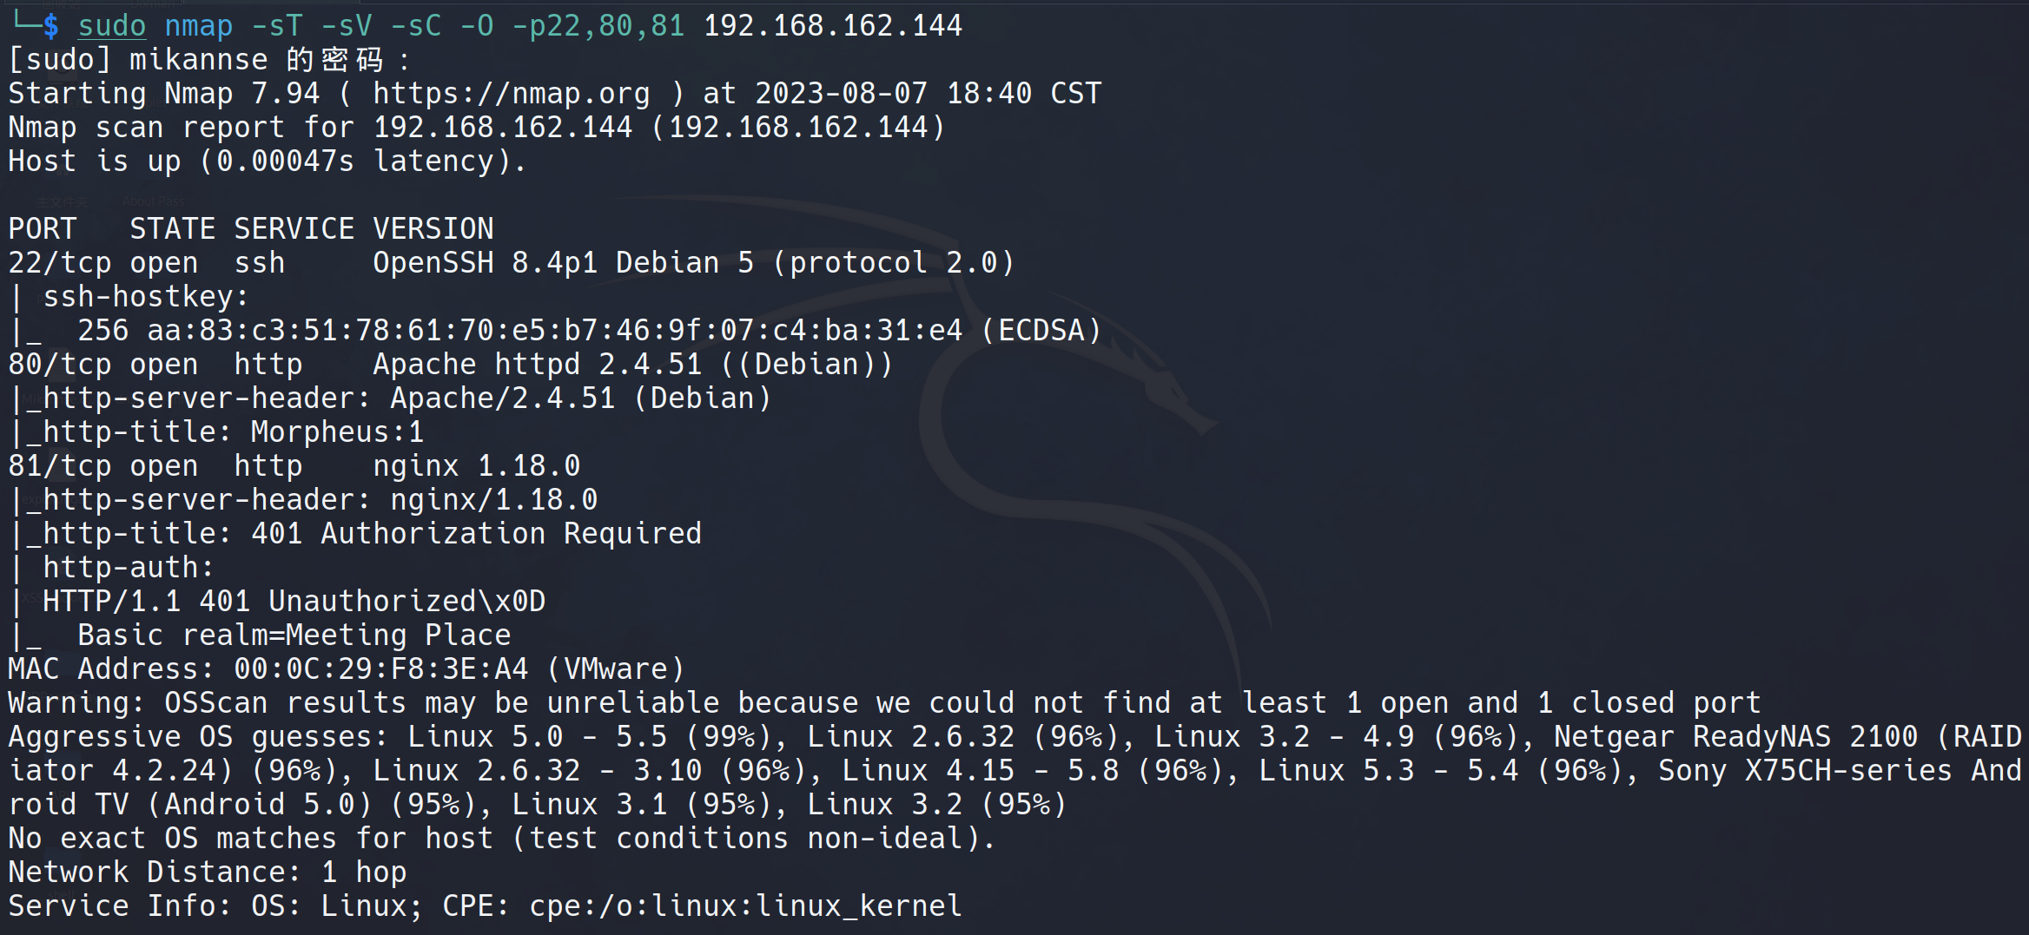Click the MAC address 00:0C:29:F8:3E:A4
2029x935 pixels.
tap(380, 669)
